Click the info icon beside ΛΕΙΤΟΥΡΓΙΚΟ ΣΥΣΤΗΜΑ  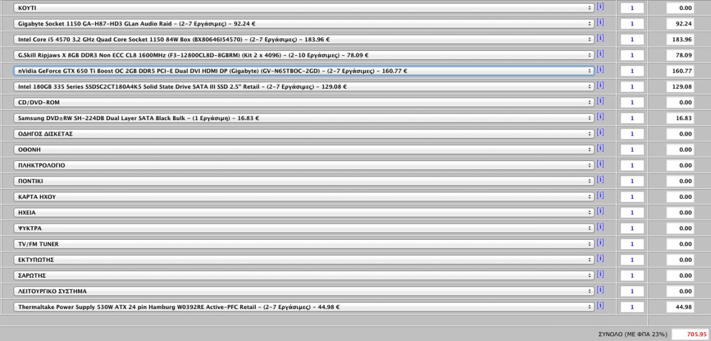tap(600, 290)
